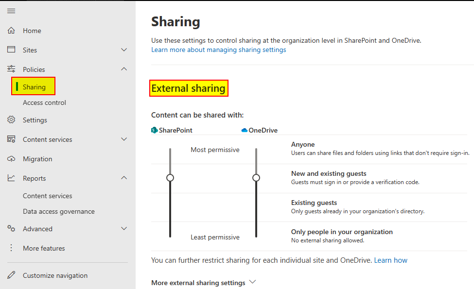This screenshot has width=474, height=289.
Task: Open the Access control page
Action: 44,102
